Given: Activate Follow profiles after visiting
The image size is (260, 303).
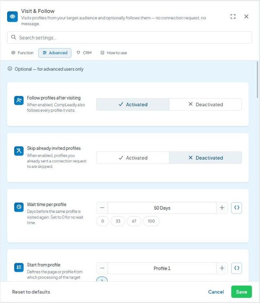Looking at the screenshot, I should (133, 104).
